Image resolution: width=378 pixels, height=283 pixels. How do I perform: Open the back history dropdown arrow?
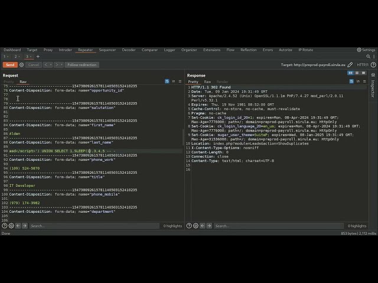[x=51, y=65]
